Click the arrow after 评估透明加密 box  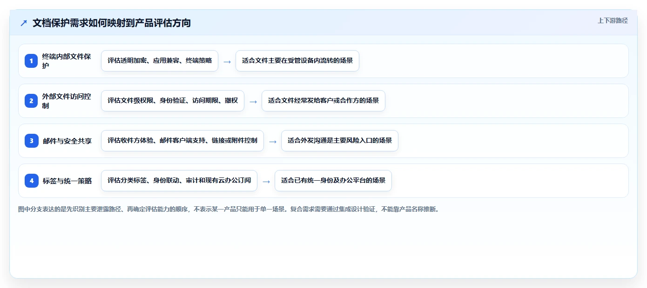(x=227, y=61)
